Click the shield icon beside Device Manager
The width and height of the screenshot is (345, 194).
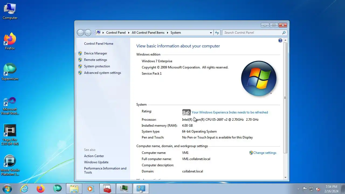(x=80, y=53)
